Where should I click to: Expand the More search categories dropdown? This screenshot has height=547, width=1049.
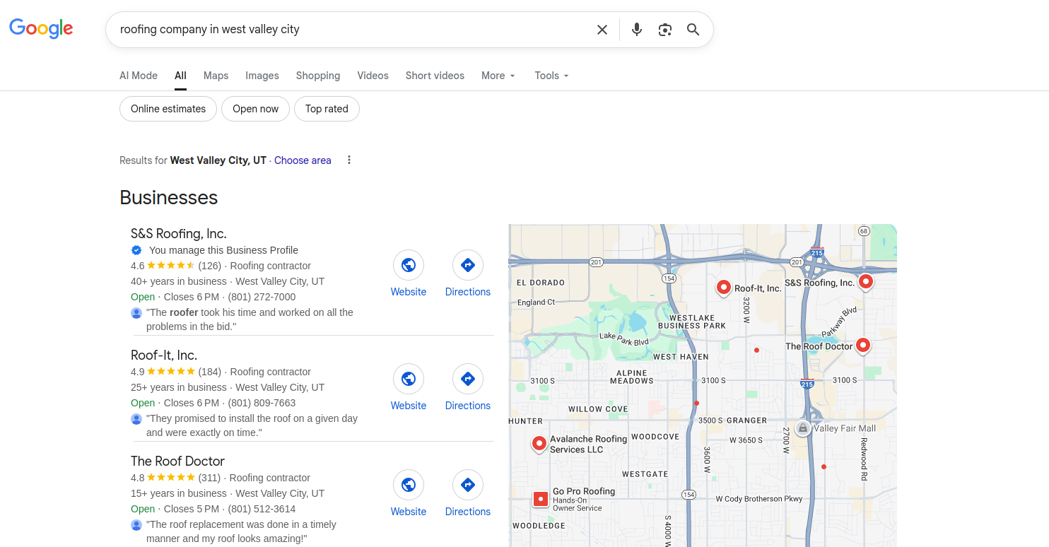coord(498,76)
